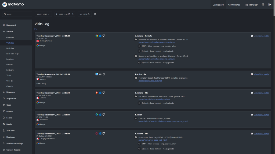275x154 pixels.
Task: View visitor profile for the first visit
Action: 261,36
